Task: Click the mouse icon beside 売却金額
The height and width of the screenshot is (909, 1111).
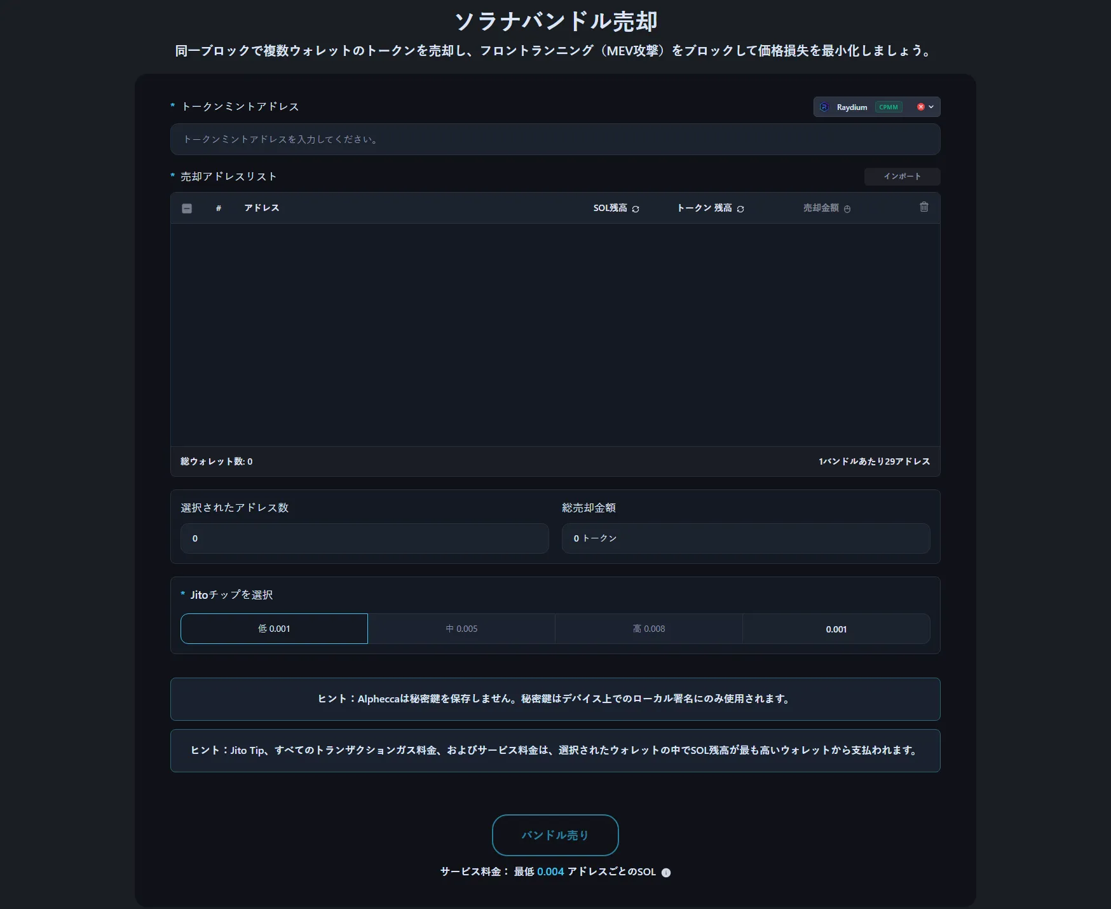Action: [x=847, y=209]
